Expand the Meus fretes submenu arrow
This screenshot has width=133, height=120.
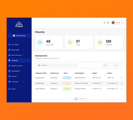tap(23, 50)
